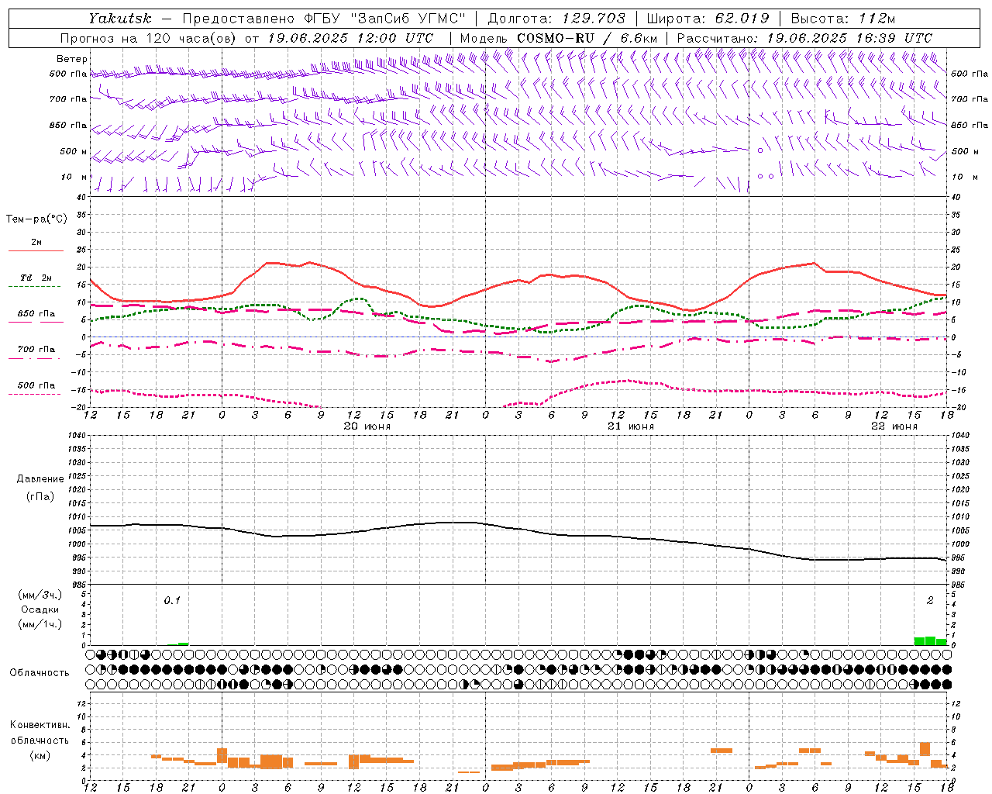The image size is (992, 794).
Task: Click the dashed line sample under 'Td 2м' legend
Action: click(34, 287)
